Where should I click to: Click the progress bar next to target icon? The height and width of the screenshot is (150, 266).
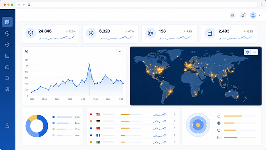[x=240, y=116]
